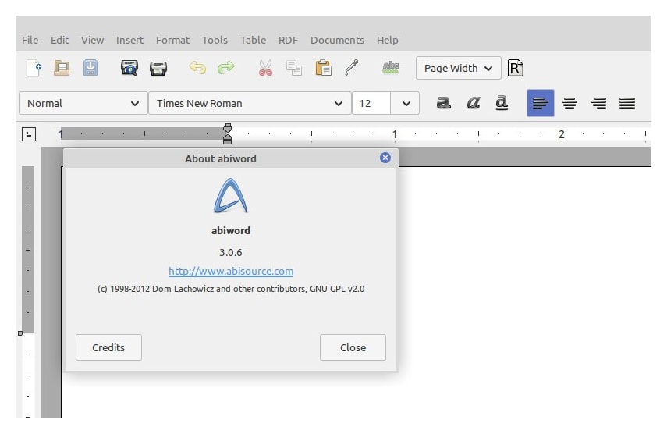This screenshot has width=667, height=434.
Task: Click the Credits button
Action: [x=108, y=347]
